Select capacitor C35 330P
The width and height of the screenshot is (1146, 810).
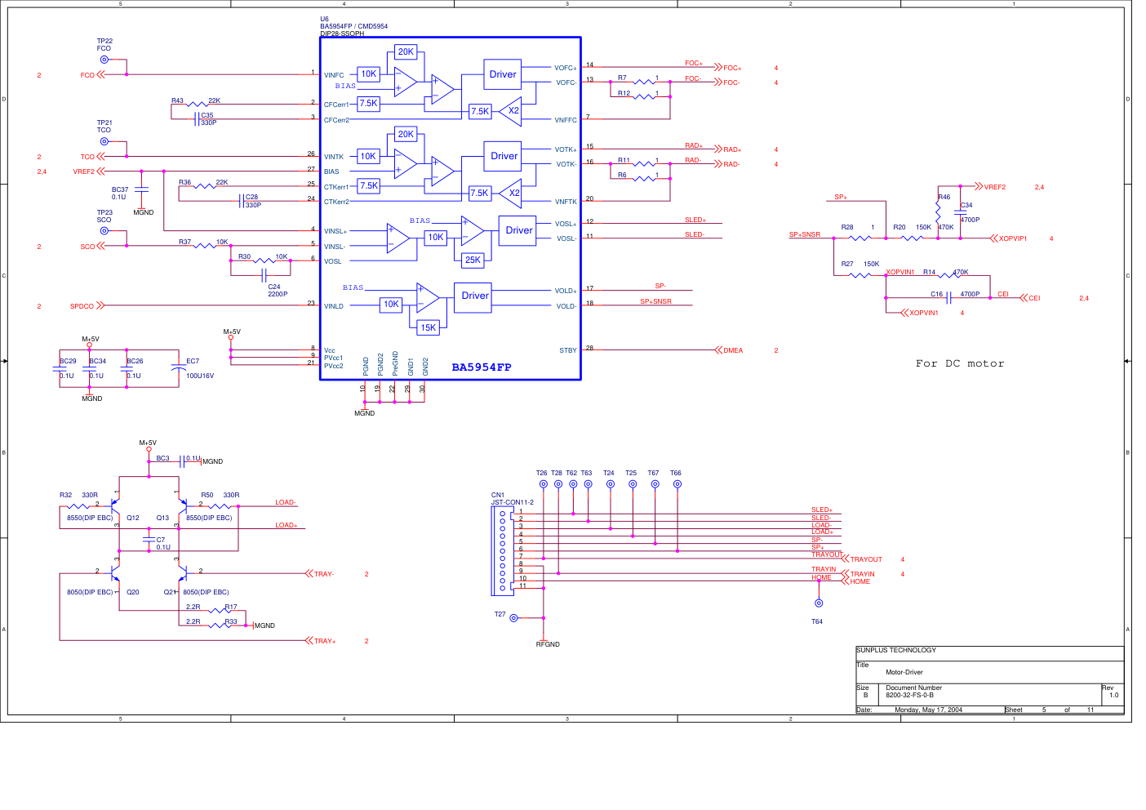point(206,119)
